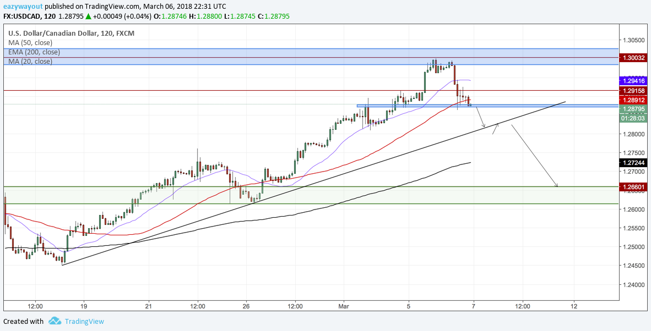This screenshot has width=651, height=331.
Task: Click the 7 date label on time axis
Action: [474, 307]
